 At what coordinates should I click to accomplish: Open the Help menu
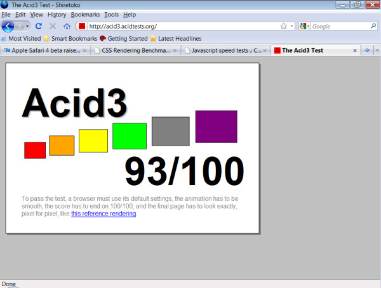tap(130, 15)
